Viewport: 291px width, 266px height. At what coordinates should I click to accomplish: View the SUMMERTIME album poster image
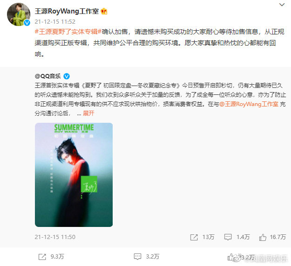tap(74, 174)
